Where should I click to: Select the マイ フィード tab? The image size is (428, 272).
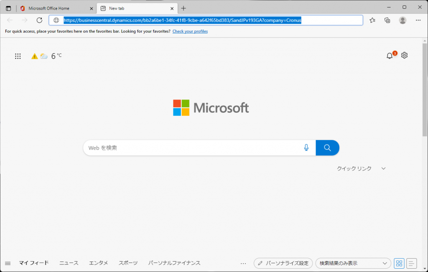coord(33,263)
